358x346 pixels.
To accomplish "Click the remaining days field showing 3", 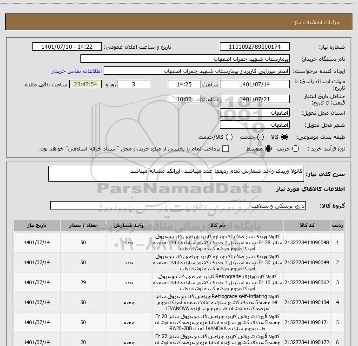I will [134, 84].
